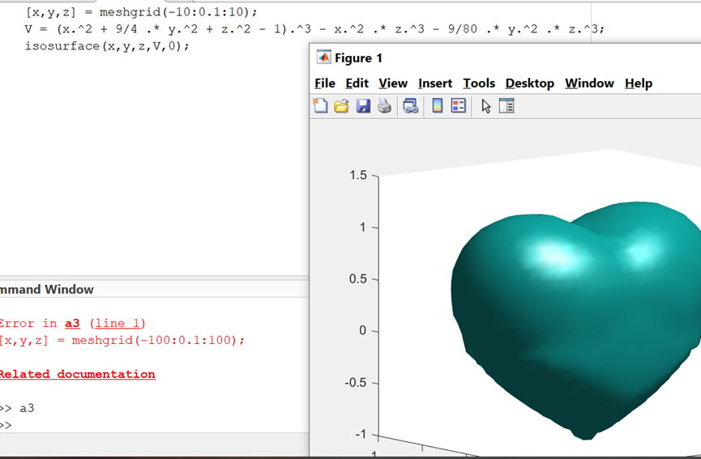Insert a legend using the toolbar icon
This screenshot has width=701, height=459.
coord(459,106)
